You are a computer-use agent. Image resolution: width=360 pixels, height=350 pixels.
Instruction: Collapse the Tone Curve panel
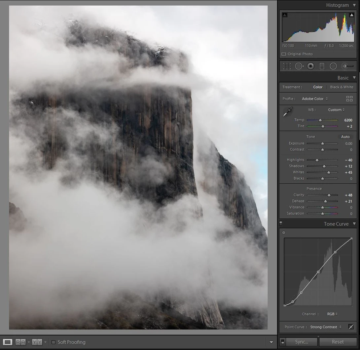[354, 224]
